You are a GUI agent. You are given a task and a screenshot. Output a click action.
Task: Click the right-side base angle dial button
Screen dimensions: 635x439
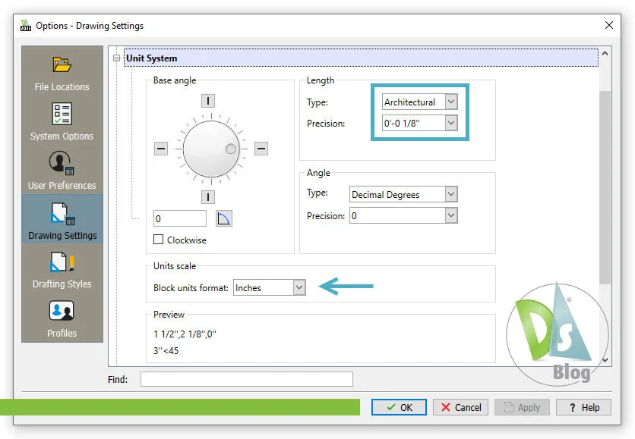261,149
